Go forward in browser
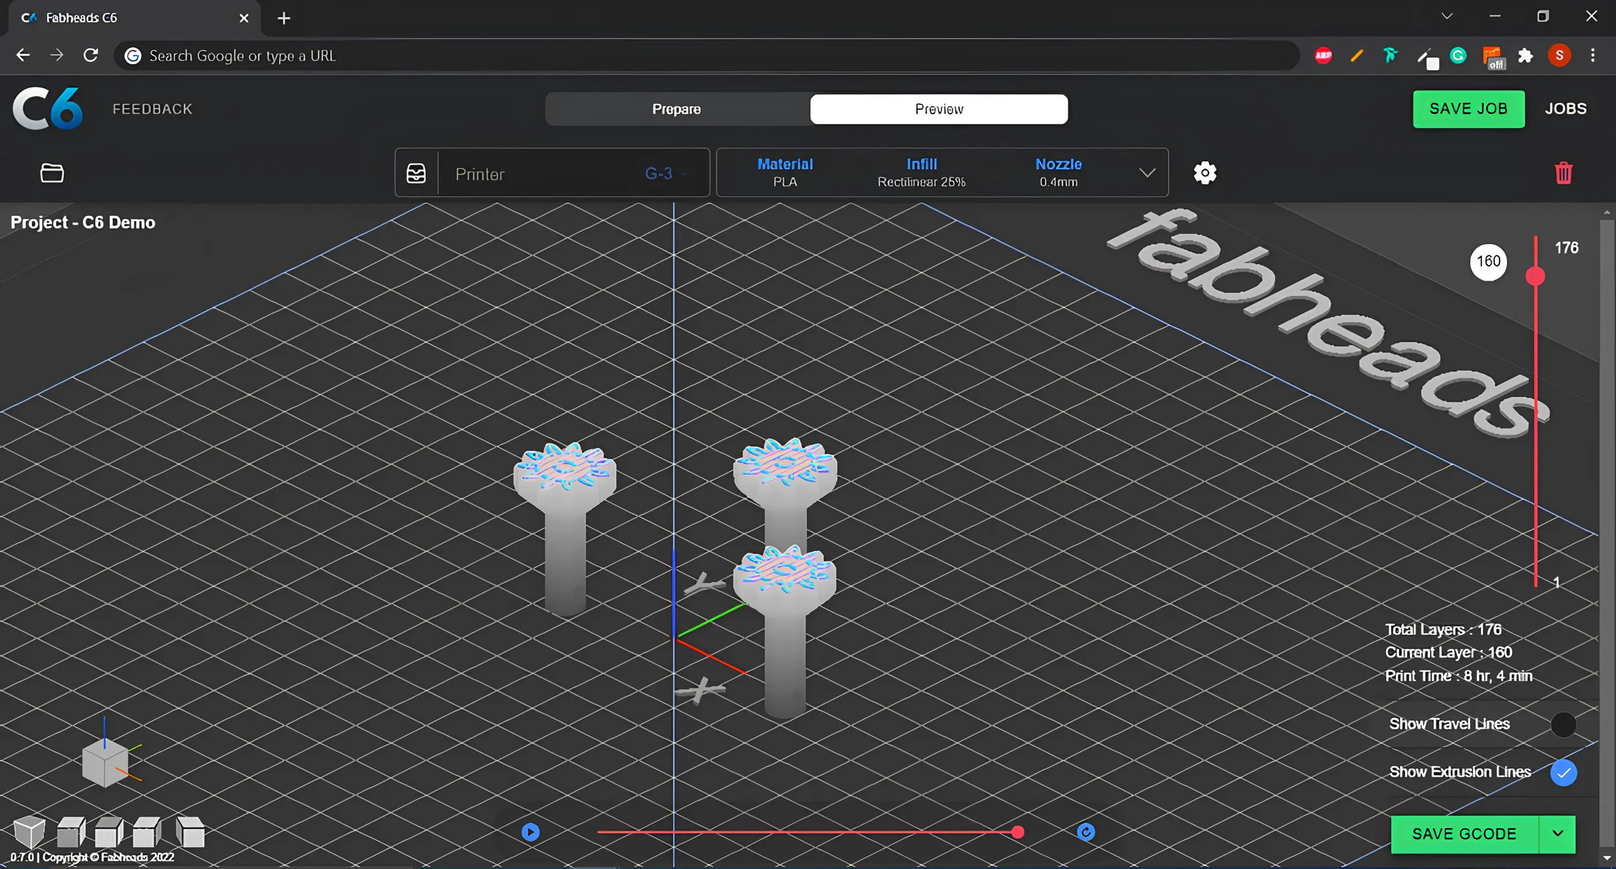The width and height of the screenshot is (1616, 869). pyautogui.click(x=57, y=55)
